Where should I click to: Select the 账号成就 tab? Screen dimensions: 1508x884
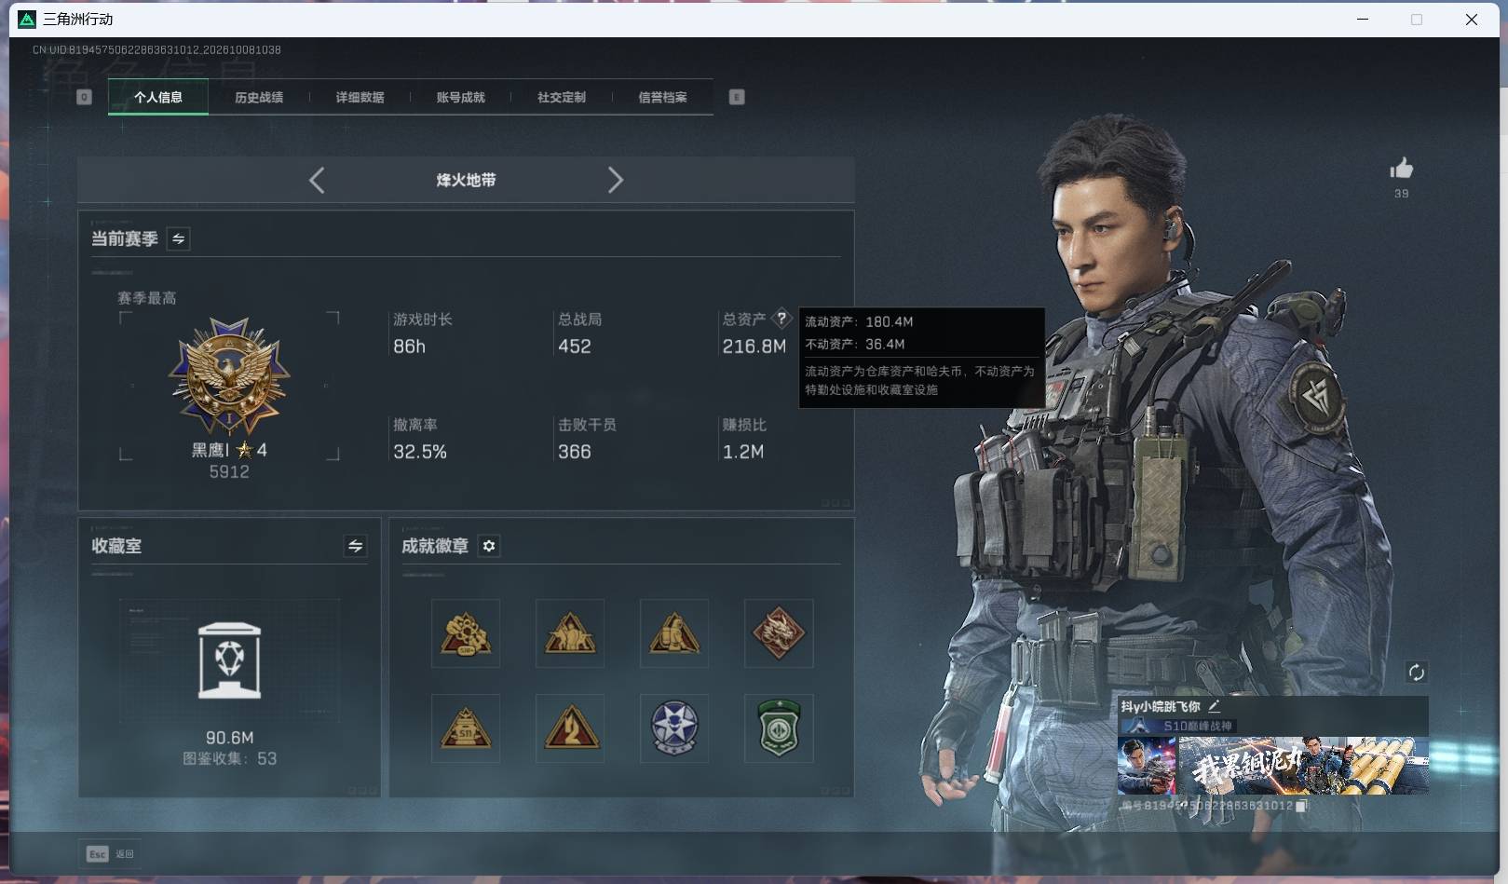pyautogui.click(x=460, y=97)
